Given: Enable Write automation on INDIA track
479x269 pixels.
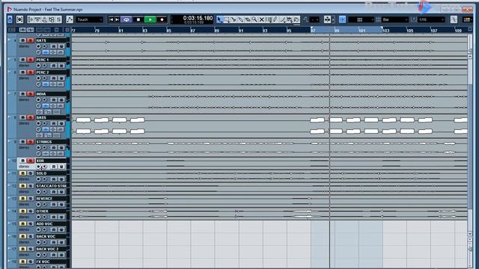Looking at the screenshot, I should (x=61, y=99).
